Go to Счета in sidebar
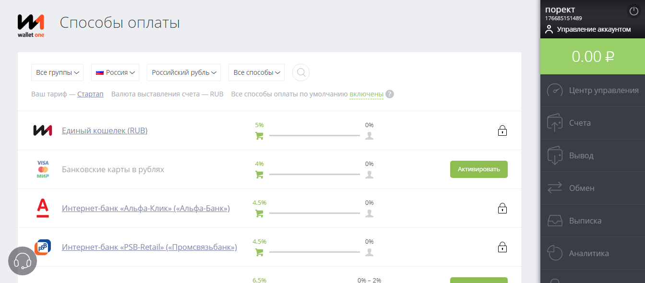645x283 pixels. (x=593, y=123)
